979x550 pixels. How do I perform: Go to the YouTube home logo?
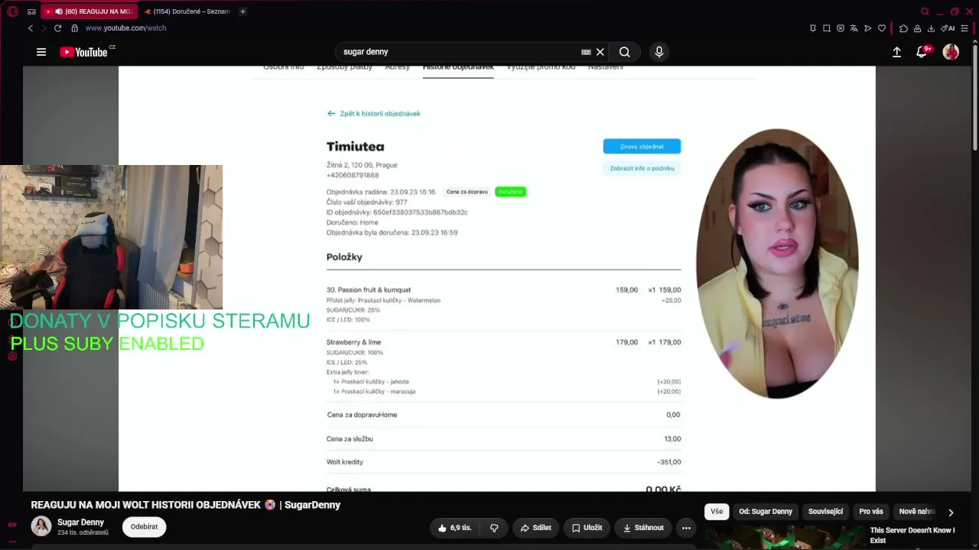pyautogui.click(x=83, y=52)
